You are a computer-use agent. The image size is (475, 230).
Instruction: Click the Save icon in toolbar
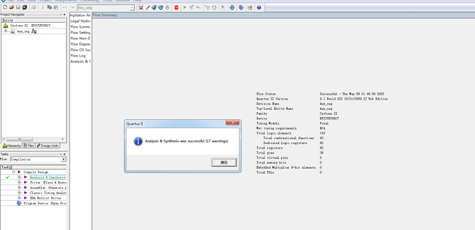click(x=18, y=7)
